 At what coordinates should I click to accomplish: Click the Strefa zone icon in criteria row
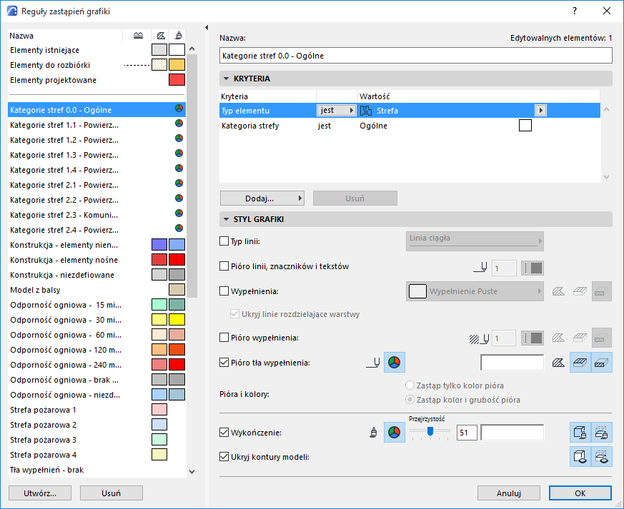[x=366, y=111]
